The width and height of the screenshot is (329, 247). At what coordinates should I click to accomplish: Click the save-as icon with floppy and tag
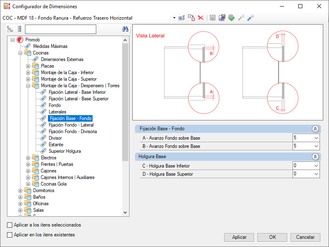click(x=222, y=18)
